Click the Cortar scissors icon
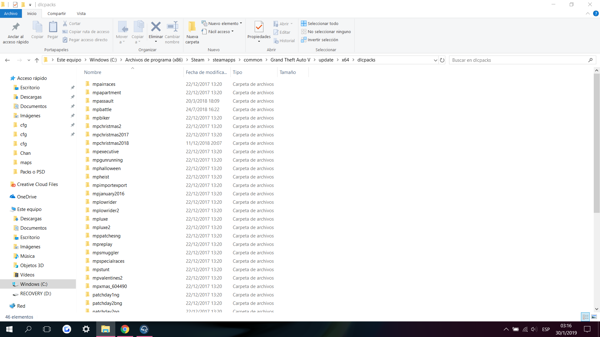This screenshot has height=337, width=600. 65,23
